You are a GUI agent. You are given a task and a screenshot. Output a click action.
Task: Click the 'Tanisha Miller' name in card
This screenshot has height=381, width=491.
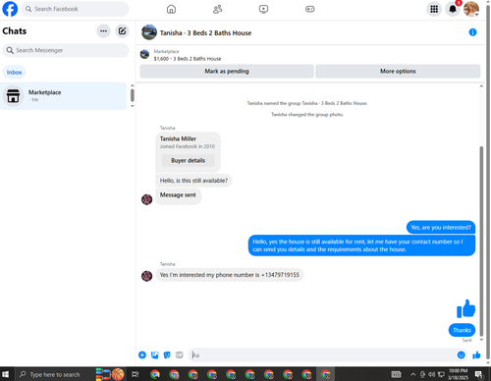point(178,138)
